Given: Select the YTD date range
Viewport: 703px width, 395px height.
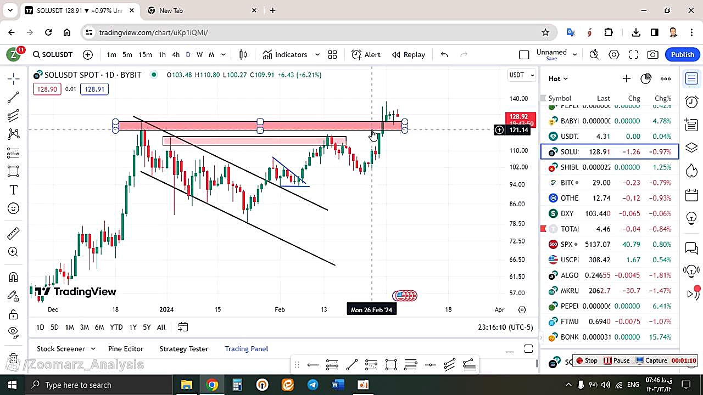Looking at the screenshot, I should (x=116, y=327).
